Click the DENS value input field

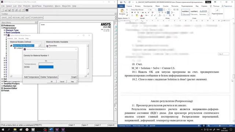pos(46,67)
